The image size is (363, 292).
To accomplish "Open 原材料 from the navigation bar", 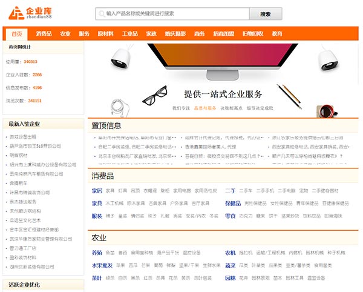I will click(105, 34).
